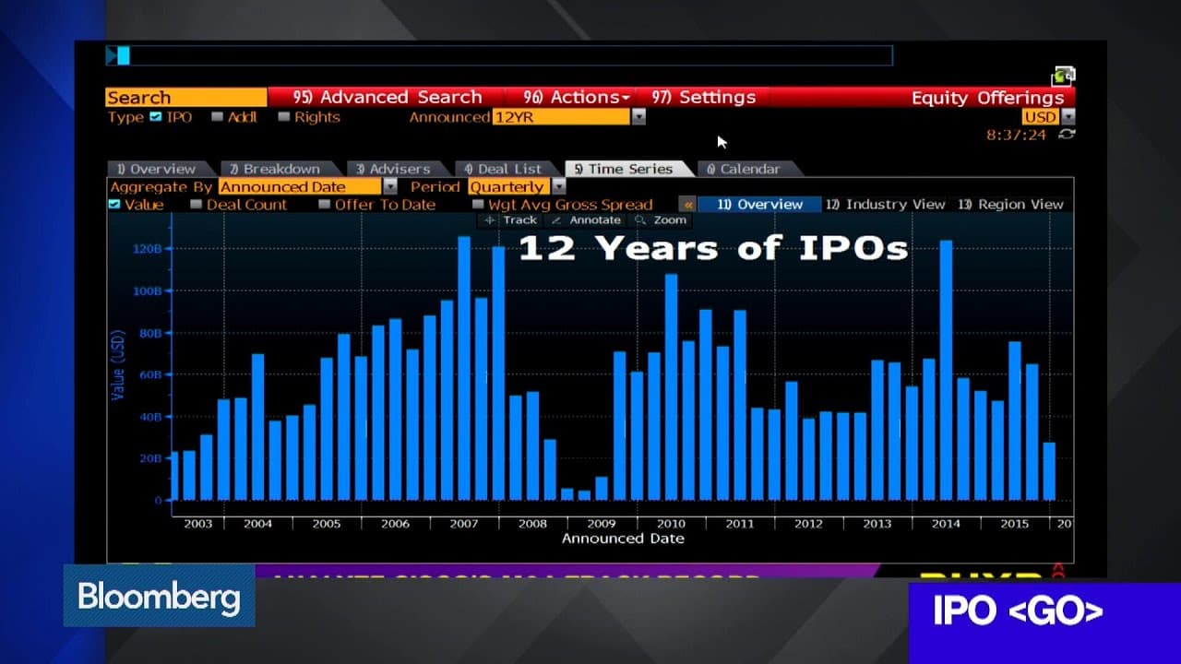Open the Period Quarterly dropdown arrow
This screenshot has height=664, width=1181.
point(558,187)
